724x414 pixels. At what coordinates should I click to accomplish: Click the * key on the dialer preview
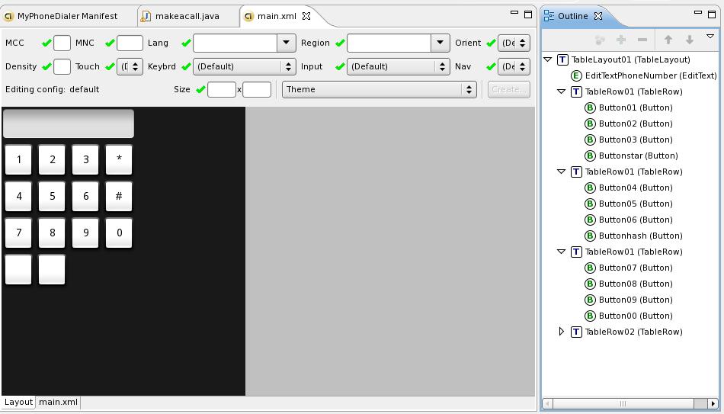(x=119, y=160)
